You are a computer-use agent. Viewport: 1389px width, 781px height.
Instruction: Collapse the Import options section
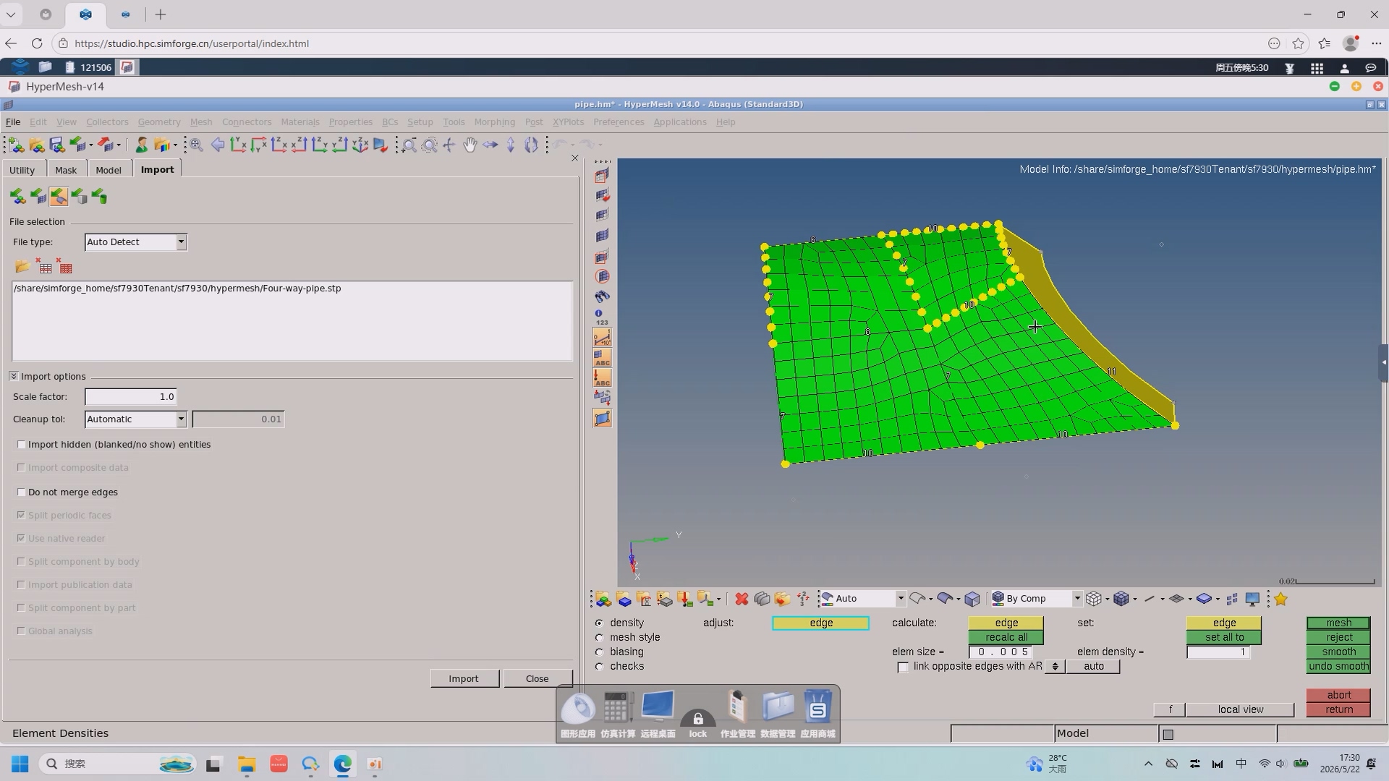pos(14,377)
